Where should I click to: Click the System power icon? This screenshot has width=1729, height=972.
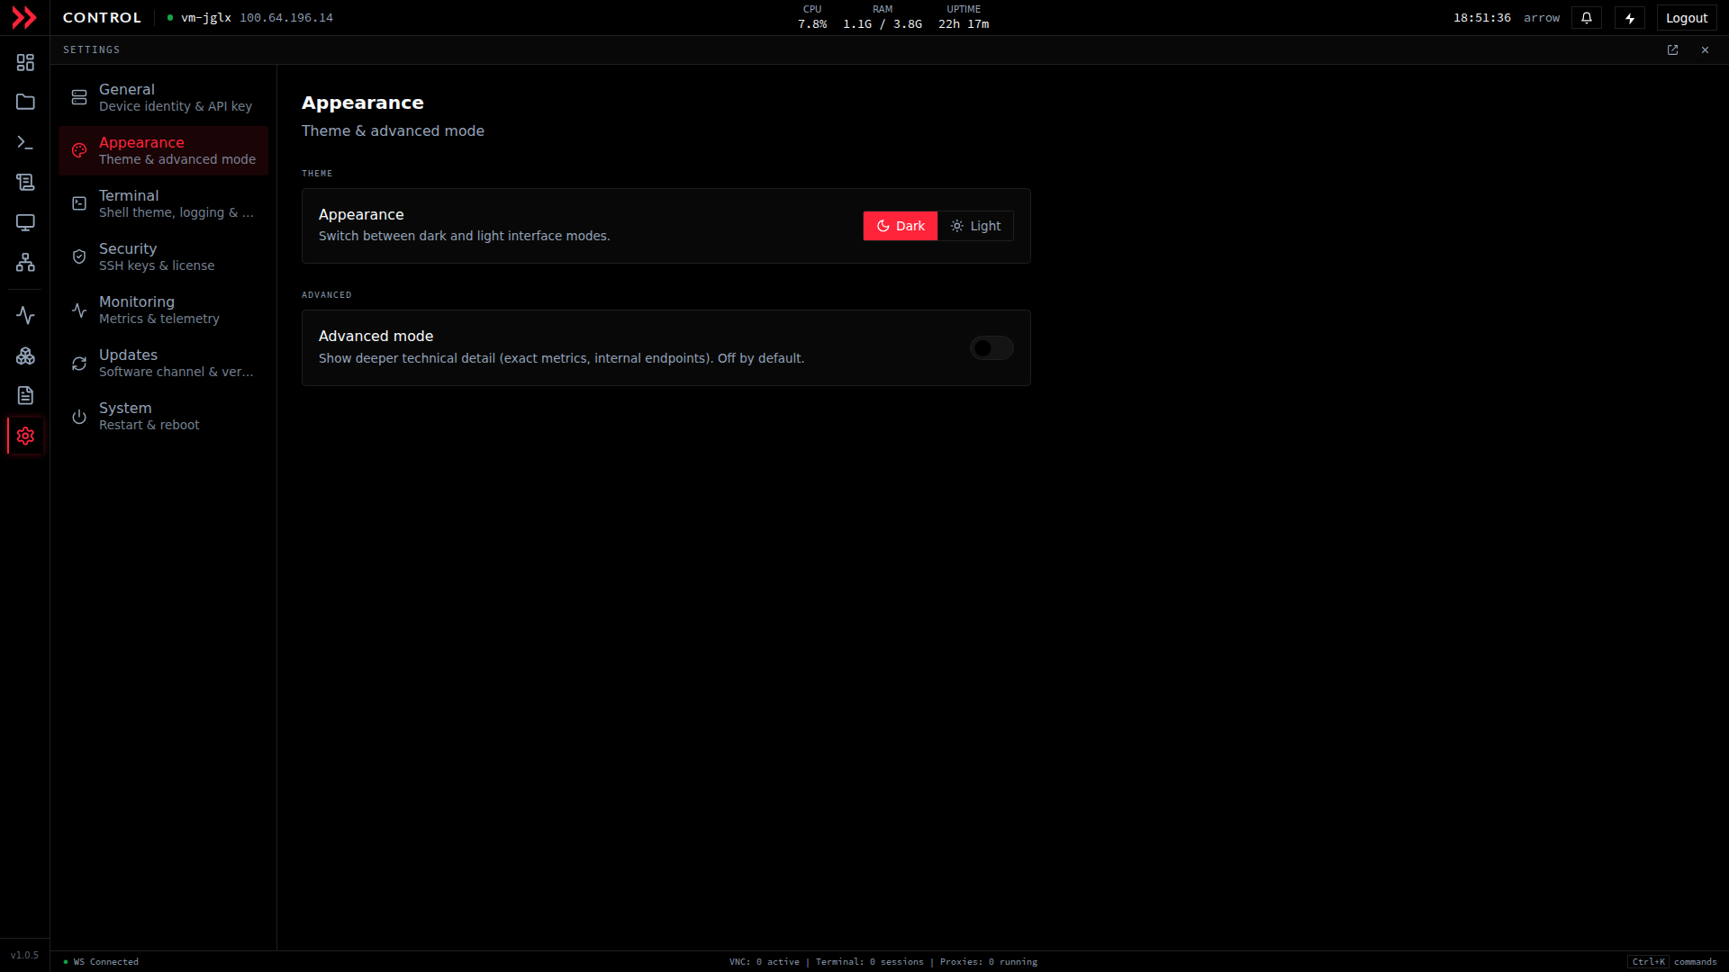click(x=79, y=416)
